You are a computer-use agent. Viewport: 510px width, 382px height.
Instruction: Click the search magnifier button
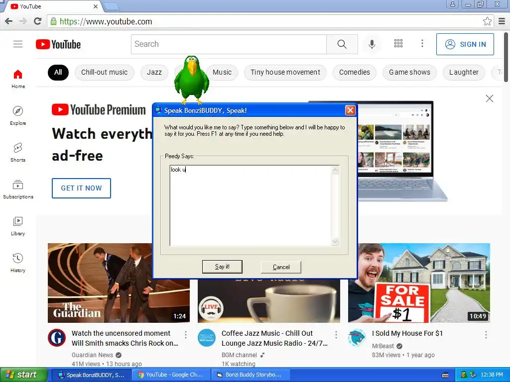coord(342,44)
